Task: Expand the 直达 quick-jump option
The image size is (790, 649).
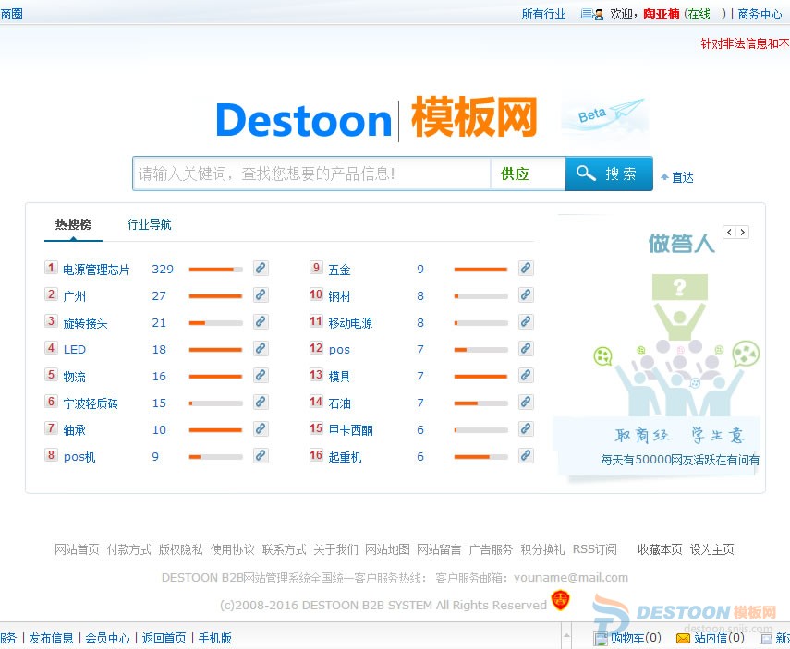Action: [x=677, y=177]
